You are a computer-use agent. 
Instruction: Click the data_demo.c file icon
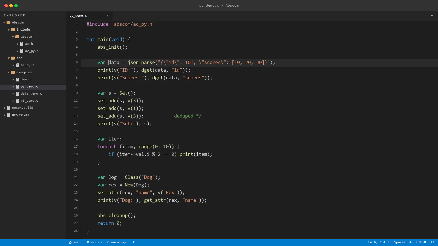[x=17, y=93]
